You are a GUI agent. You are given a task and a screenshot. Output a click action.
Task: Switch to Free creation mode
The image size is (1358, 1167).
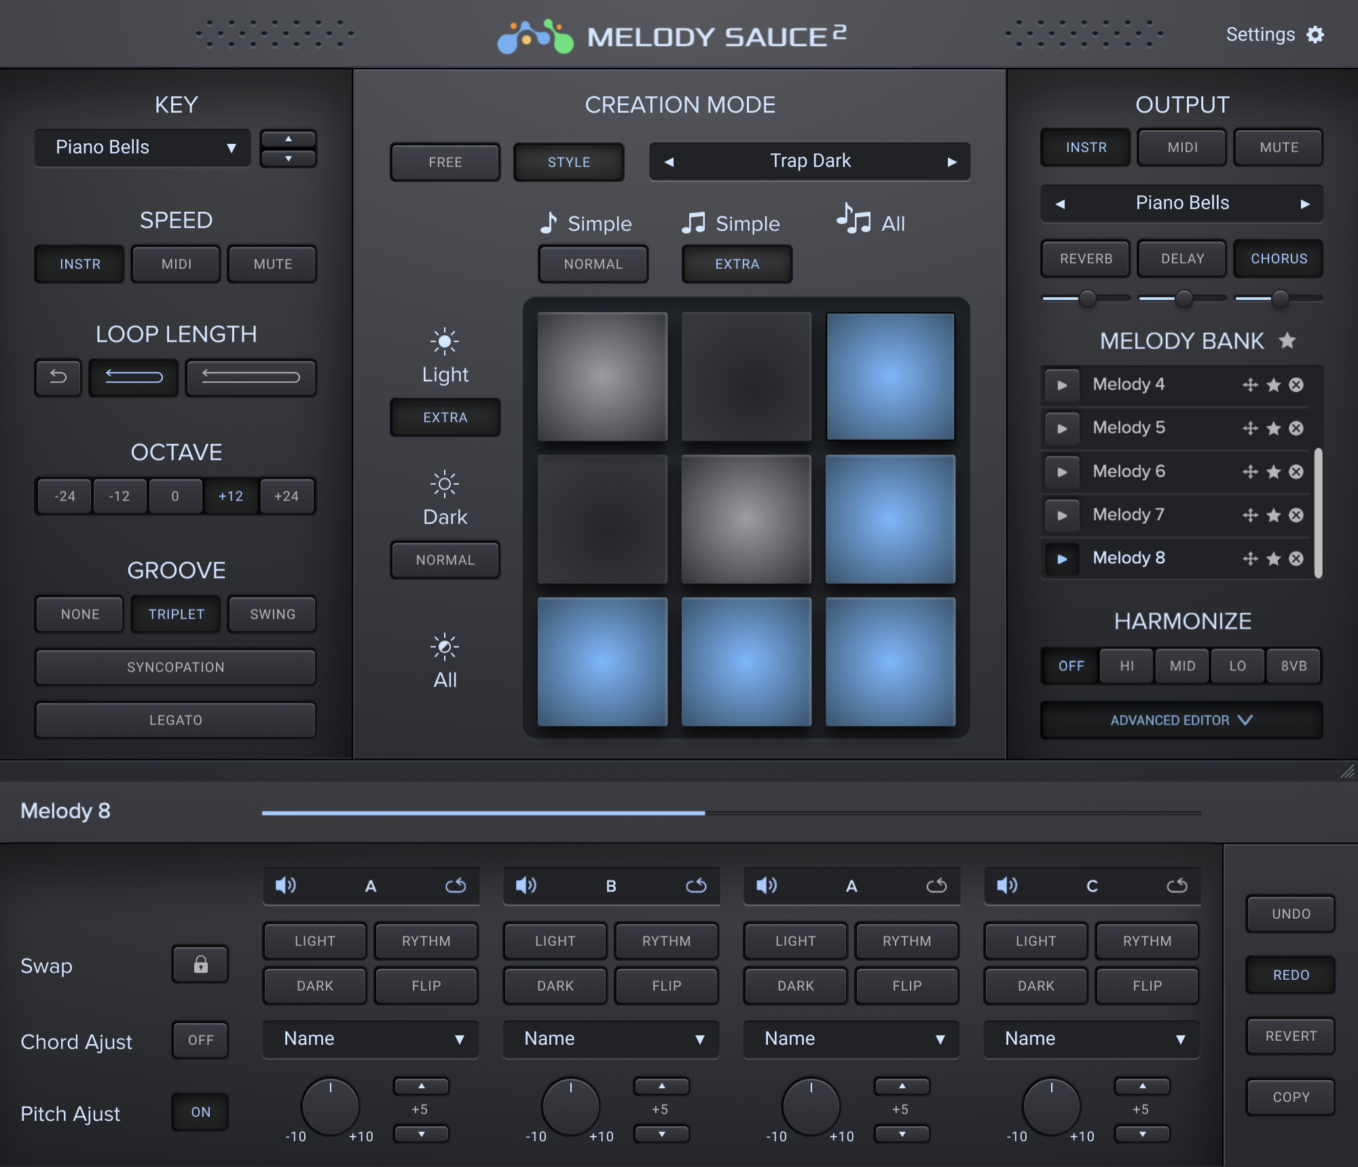pos(445,162)
